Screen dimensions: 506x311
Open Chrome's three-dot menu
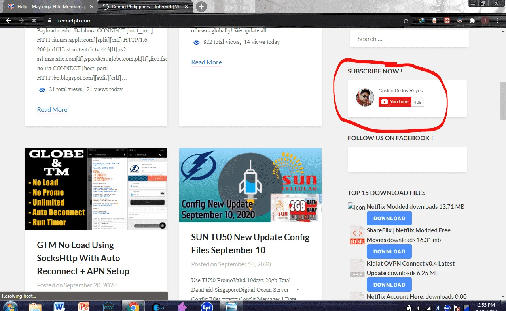498,21
